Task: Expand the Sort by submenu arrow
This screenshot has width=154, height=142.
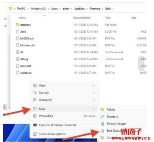Action: pos(94,93)
